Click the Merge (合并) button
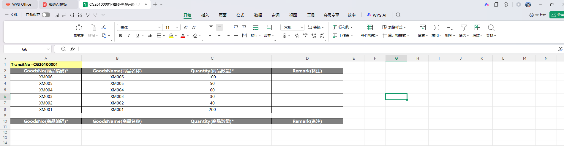Image resolution: width=564 pixels, height=146 pixels. click(x=269, y=31)
